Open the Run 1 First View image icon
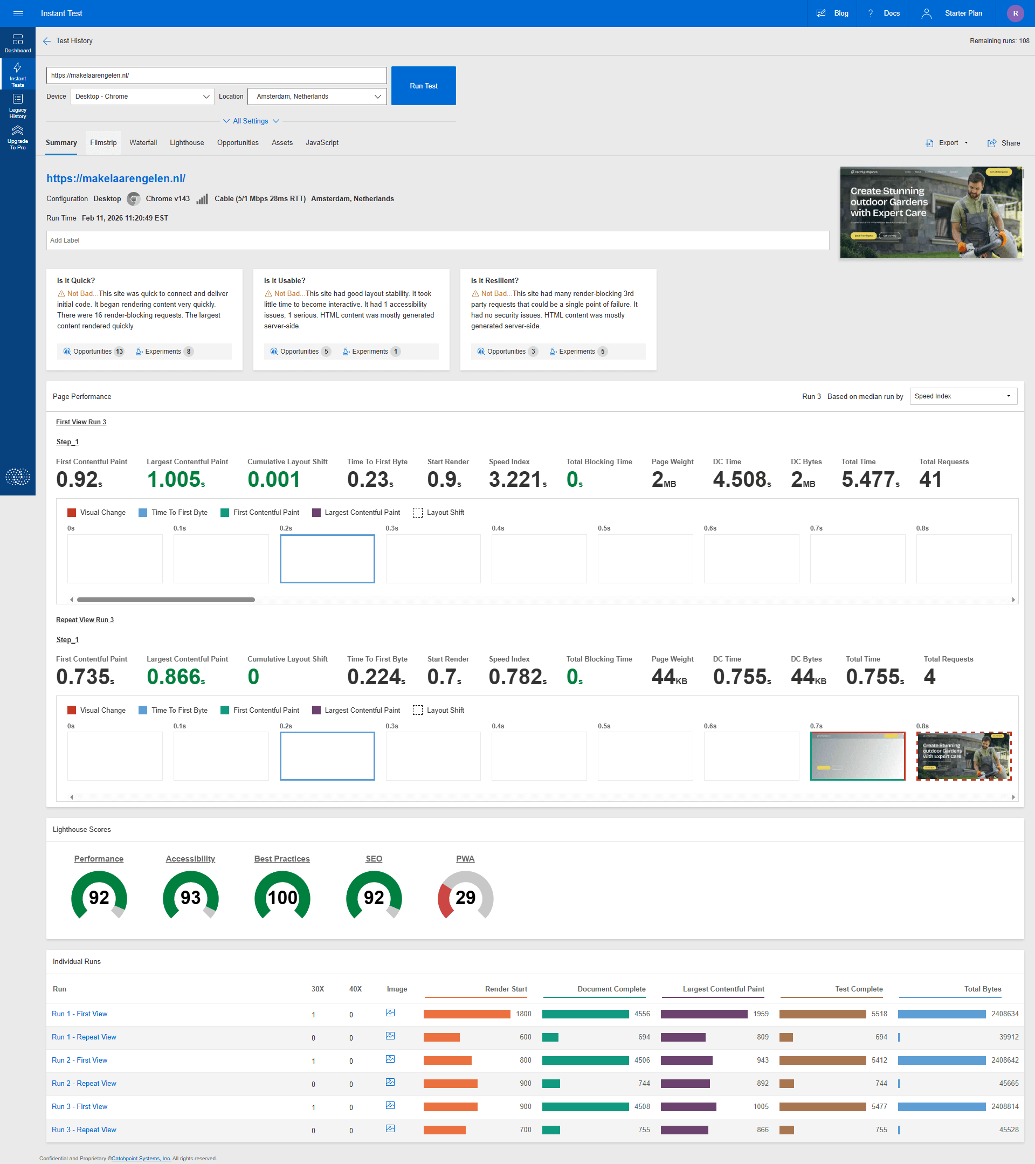Image resolution: width=1035 pixels, height=1164 pixels. pos(390,1013)
